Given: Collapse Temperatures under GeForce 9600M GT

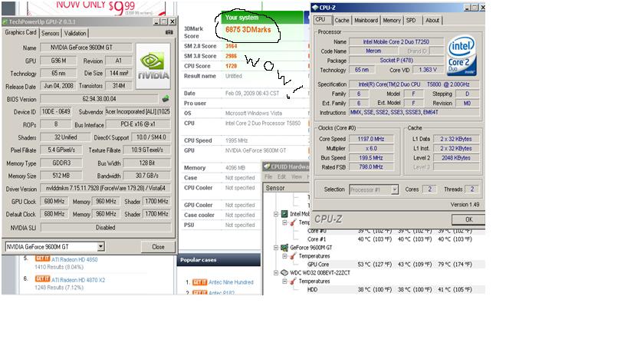Looking at the screenshot, I should 284,256.
